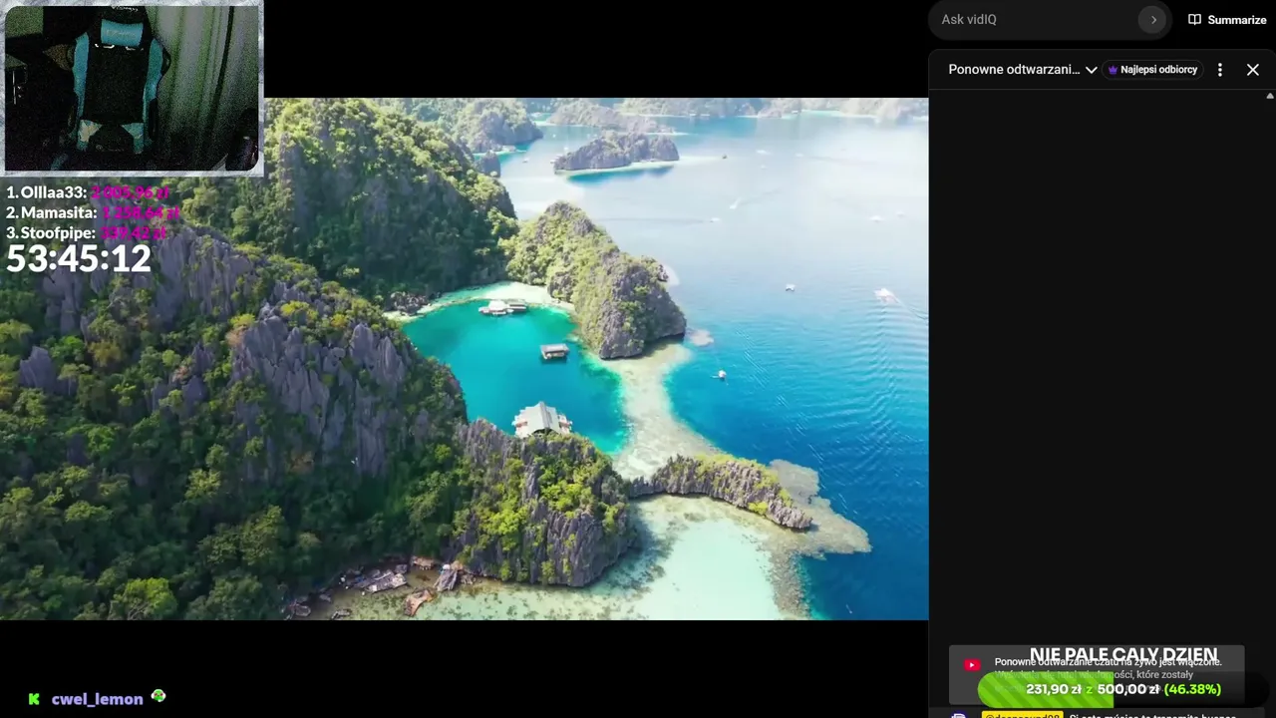Click the webcam overlay showing the gaming chair
Screen dimensions: 1276x718
[133, 88]
